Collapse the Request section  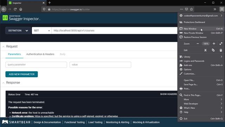click(x=4, y=47)
